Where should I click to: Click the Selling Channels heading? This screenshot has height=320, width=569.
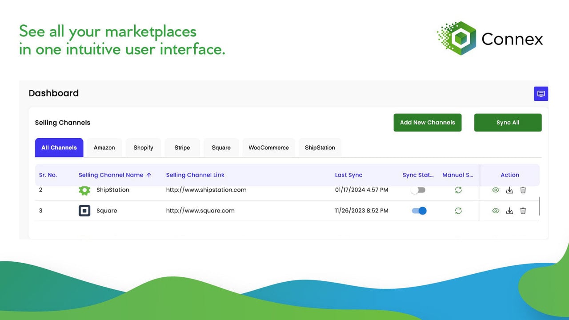[x=63, y=123]
